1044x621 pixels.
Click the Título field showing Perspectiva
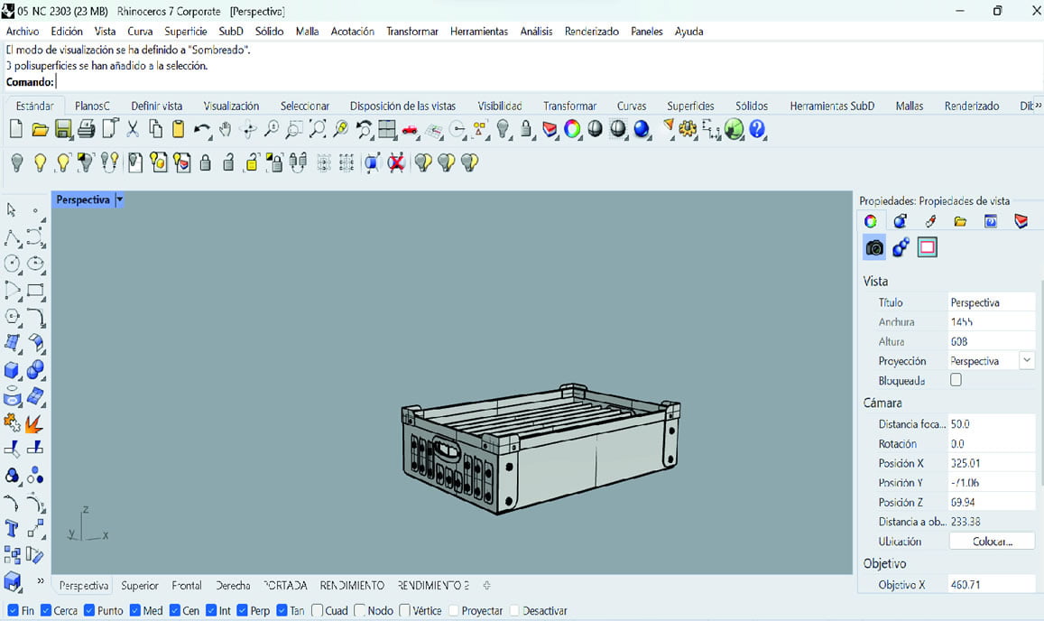(992, 302)
